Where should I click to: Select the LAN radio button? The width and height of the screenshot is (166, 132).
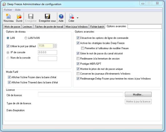[8, 38]
